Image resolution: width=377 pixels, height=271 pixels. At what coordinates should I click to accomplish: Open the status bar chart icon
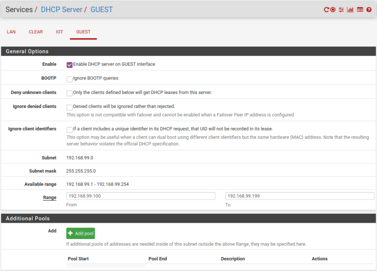click(350, 9)
